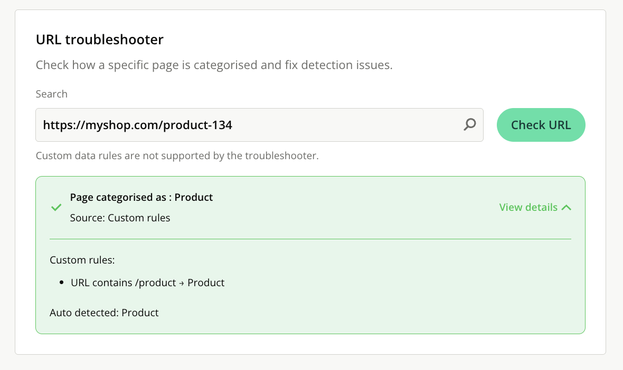Select the page categorisation description text

(x=214, y=66)
